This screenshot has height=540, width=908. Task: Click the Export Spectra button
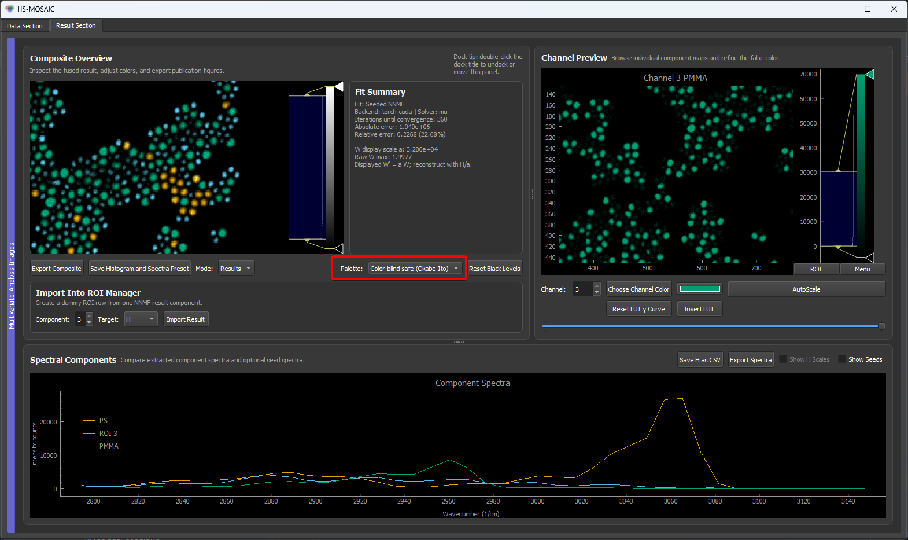click(x=751, y=360)
